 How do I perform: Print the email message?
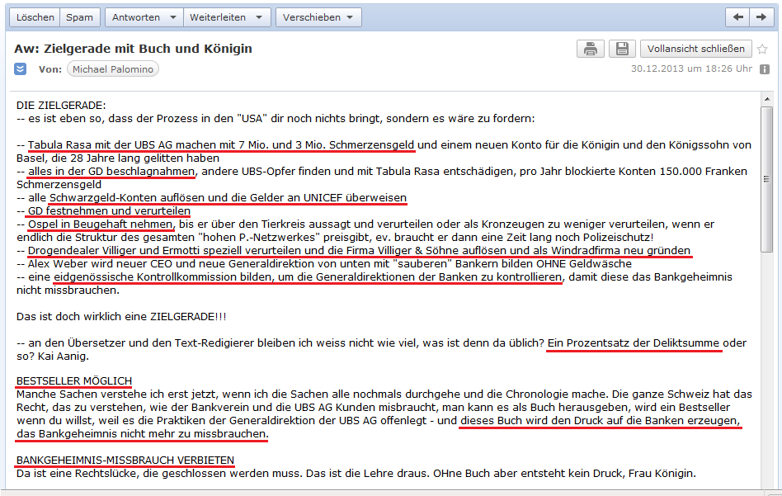click(590, 49)
